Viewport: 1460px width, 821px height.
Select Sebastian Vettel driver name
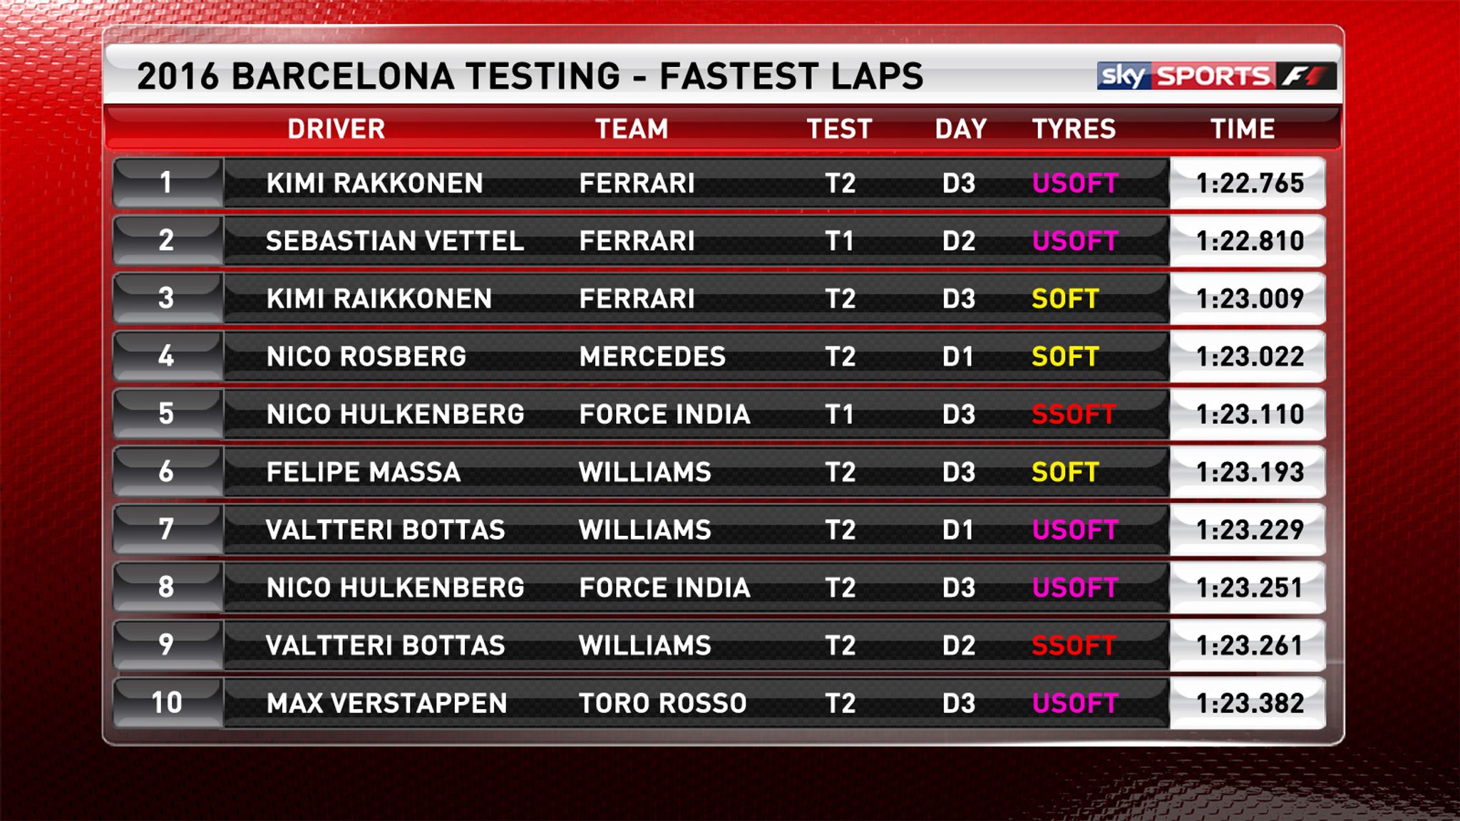tap(395, 241)
